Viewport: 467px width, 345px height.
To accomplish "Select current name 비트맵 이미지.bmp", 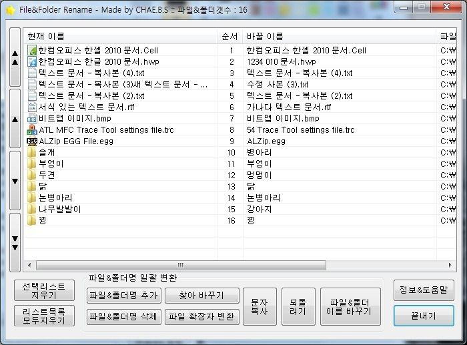I will click(75, 119).
